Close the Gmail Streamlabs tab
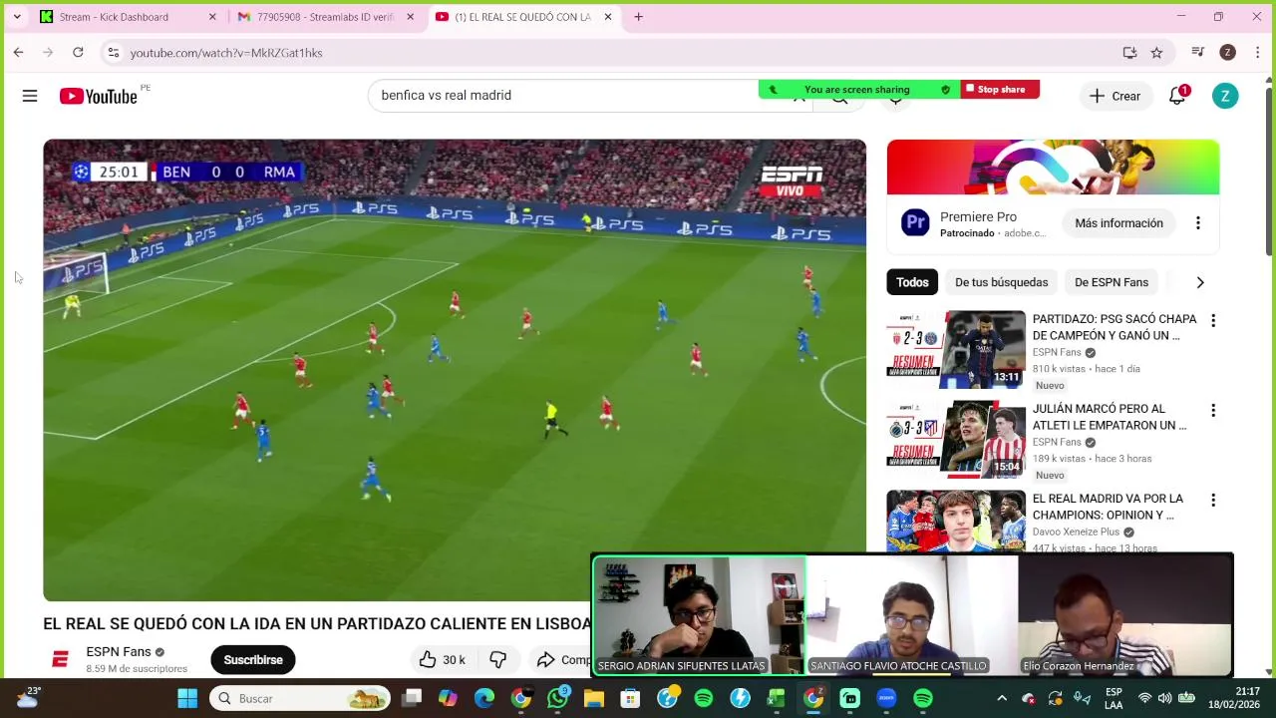This screenshot has height=718, width=1276. click(x=410, y=17)
